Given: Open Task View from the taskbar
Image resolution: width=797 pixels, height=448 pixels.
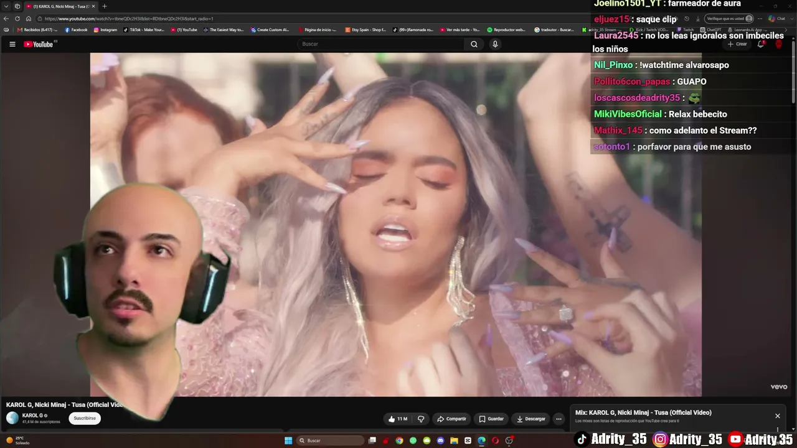Looking at the screenshot, I should pos(372,441).
